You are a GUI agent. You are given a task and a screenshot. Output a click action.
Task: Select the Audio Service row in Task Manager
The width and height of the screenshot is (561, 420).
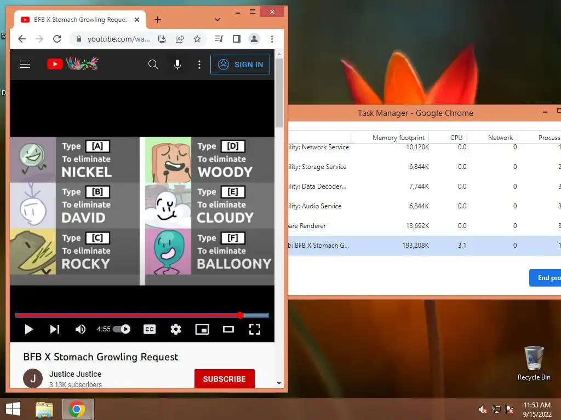pyautogui.click(x=425, y=206)
